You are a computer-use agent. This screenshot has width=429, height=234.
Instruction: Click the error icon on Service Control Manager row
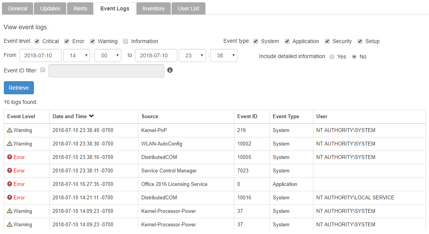coord(10,170)
